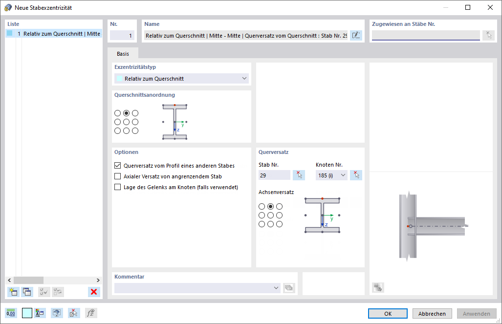
Task: Select top-left Querschnittsanordnung radio button
Action: coord(117,113)
